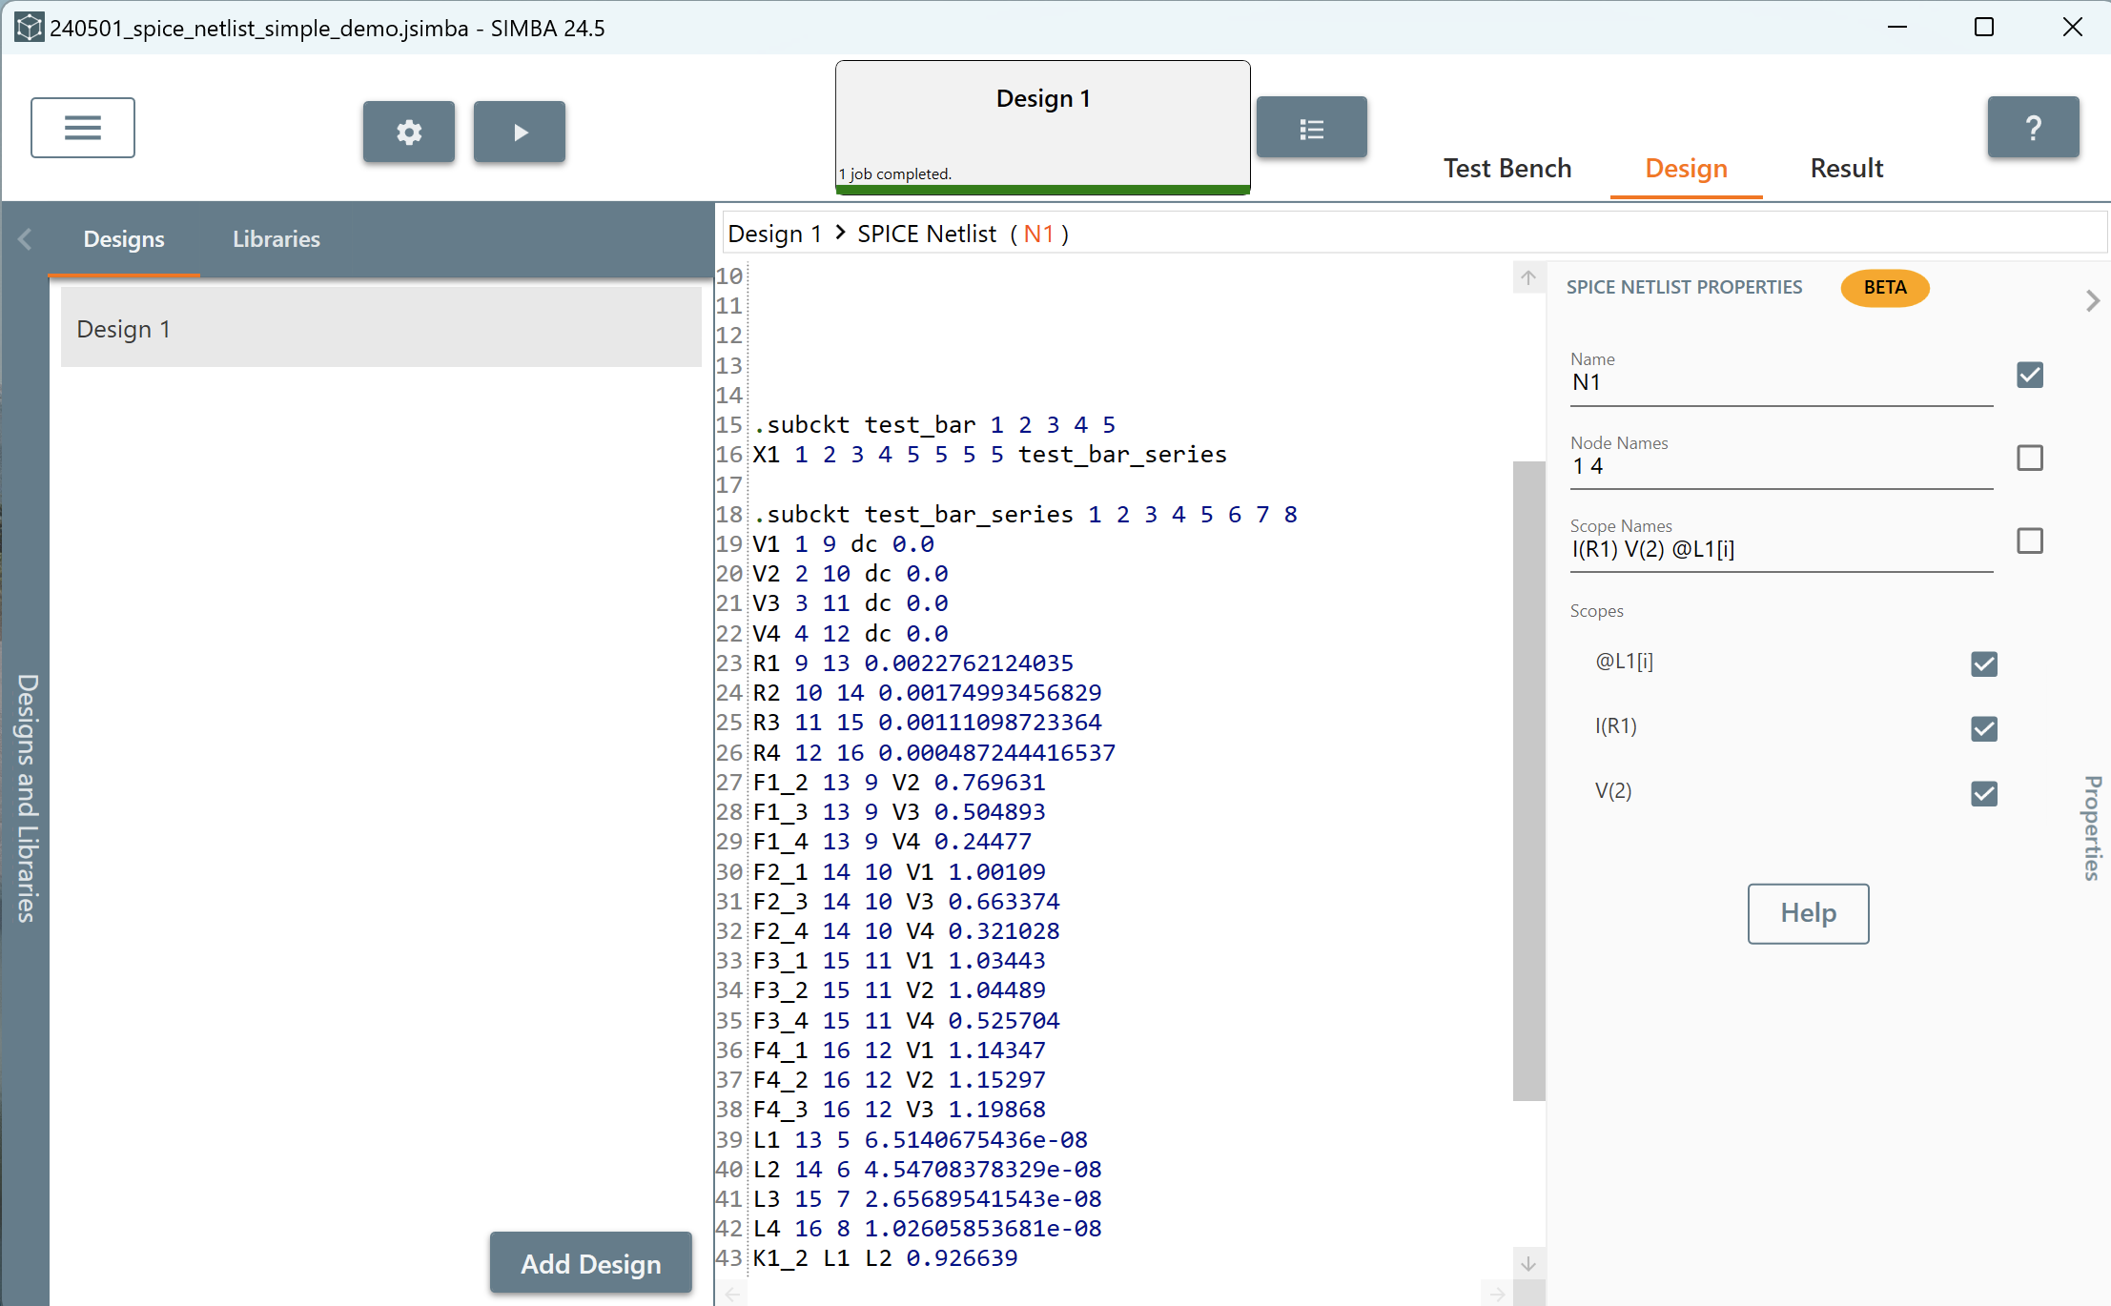The width and height of the screenshot is (2111, 1306).
Task: Open the hamburger main menu
Action: tap(83, 128)
